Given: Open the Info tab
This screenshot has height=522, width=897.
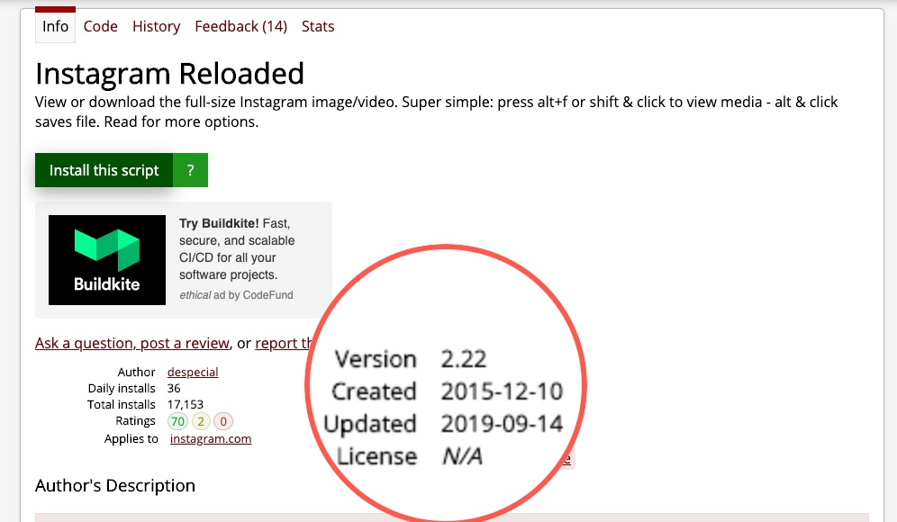Looking at the screenshot, I should click(x=55, y=26).
